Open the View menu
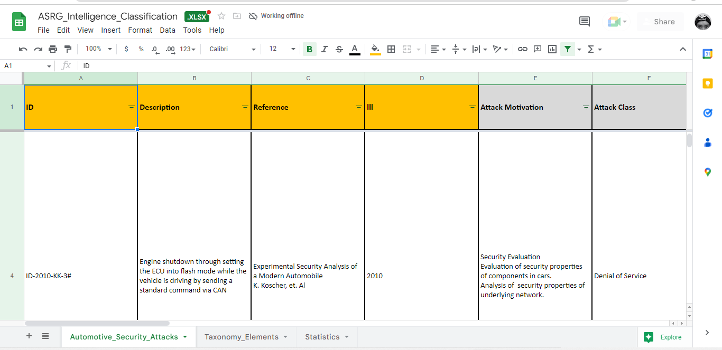This screenshot has width=722, height=350. pos(86,30)
